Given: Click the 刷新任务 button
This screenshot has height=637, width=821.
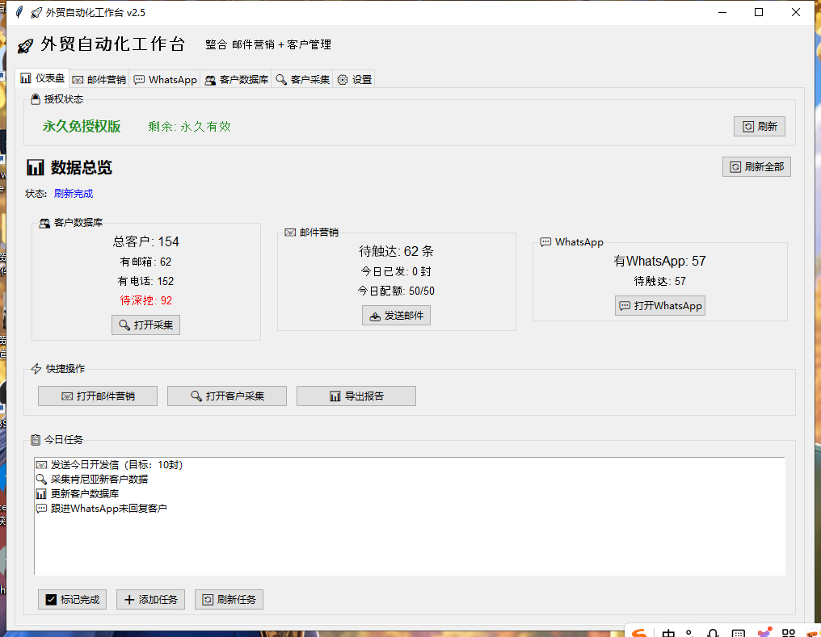Looking at the screenshot, I should pos(229,599).
